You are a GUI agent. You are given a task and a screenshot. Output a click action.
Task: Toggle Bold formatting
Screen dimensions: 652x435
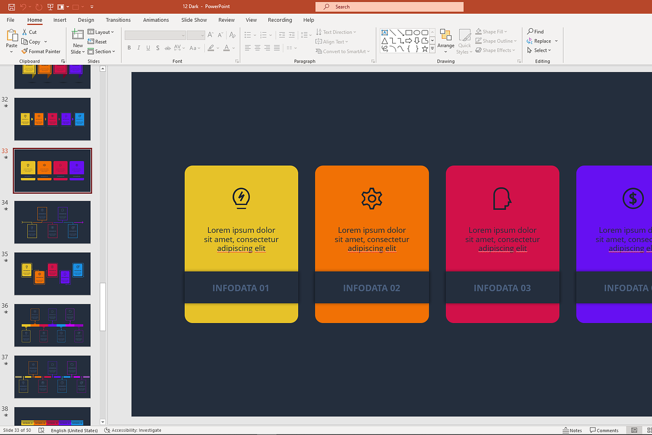tap(129, 48)
